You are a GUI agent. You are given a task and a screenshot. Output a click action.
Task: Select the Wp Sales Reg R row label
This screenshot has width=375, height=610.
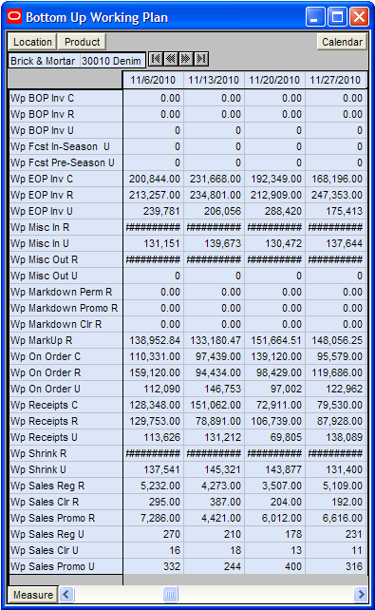pyautogui.click(x=66, y=486)
